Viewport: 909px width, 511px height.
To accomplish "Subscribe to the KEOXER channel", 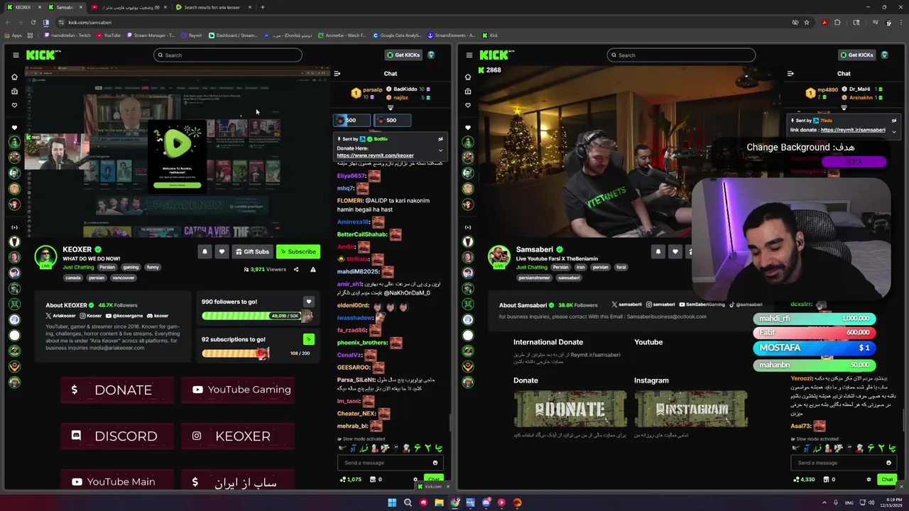I will pos(298,251).
